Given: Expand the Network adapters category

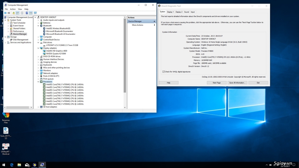Looking at the screenshot, I should (x=38, y=73).
